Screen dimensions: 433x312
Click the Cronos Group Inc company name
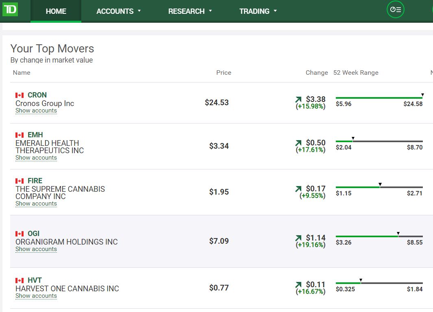[x=45, y=104]
